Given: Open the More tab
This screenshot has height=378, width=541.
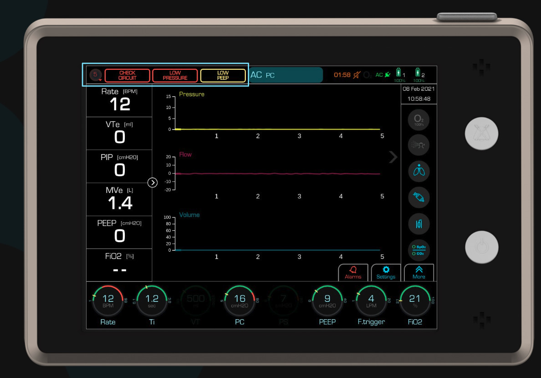Looking at the screenshot, I should (419, 273).
